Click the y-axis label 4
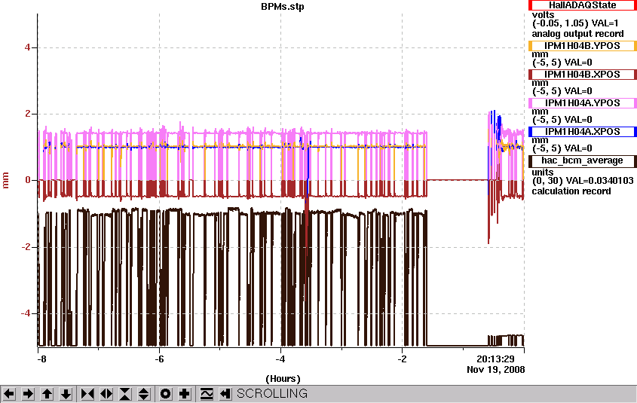The width and height of the screenshot is (637, 403). coord(28,47)
